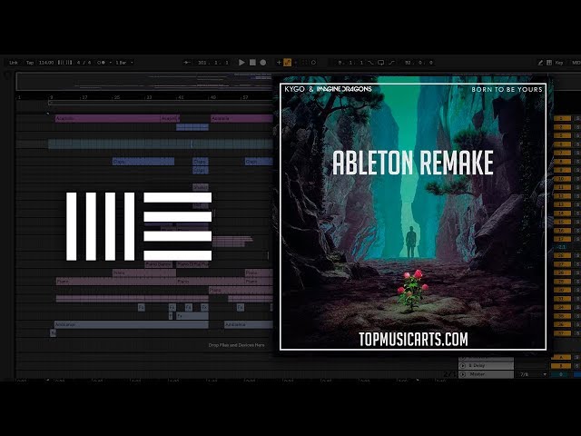The height and width of the screenshot is (436, 581).
Task: Select the Ambiance clip at left
Action: [131, 325]
